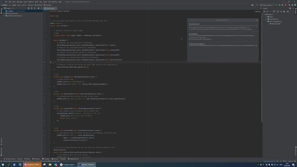Screen dimensions: 297x167
Task: Open the Build tool window
Action: [x=63, y=159]
